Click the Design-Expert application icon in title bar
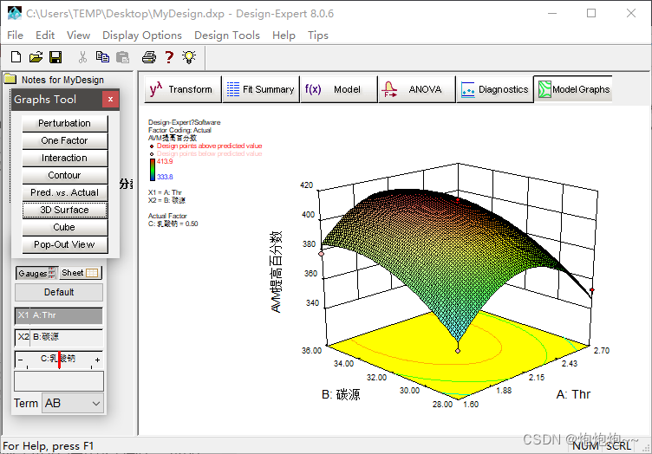 15,13
